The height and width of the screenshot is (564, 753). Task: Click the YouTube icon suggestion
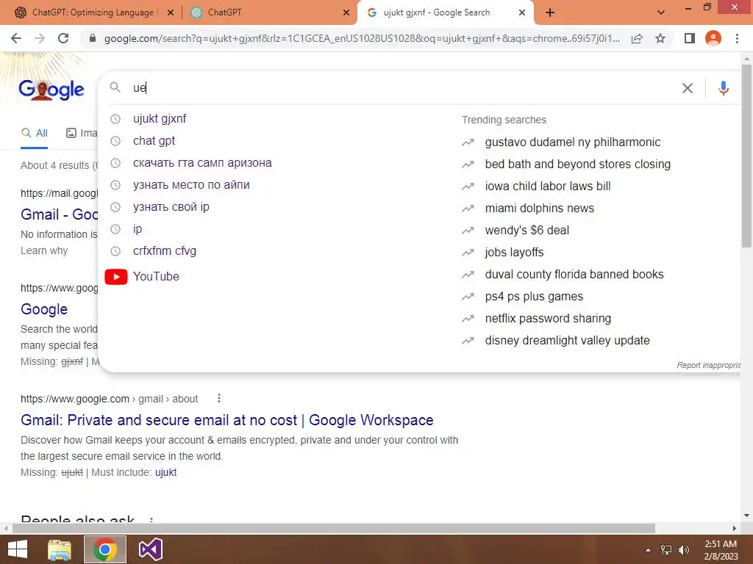tap(116, 277)
